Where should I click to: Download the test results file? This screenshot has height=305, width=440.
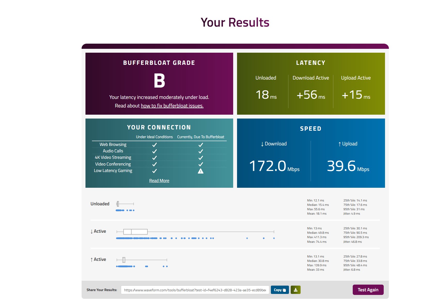(295, 290)
